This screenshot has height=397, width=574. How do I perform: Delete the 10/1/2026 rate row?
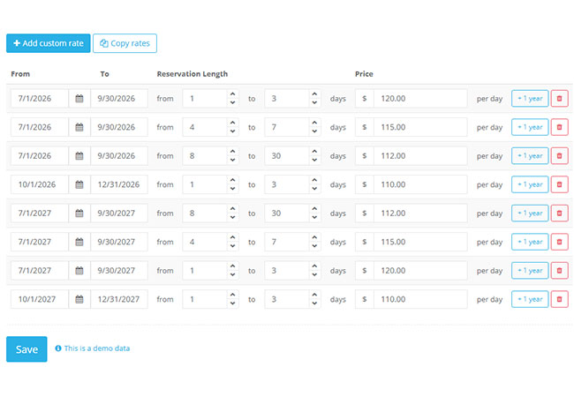point(559,184)
